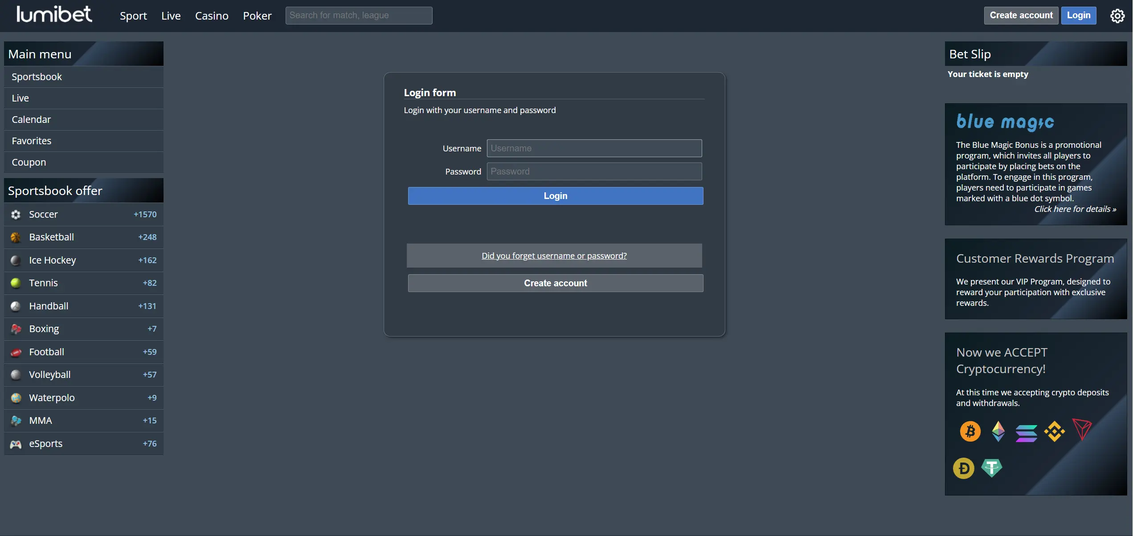Click the Bitcoin cryptocurrency icon

(x=969, y=431)
